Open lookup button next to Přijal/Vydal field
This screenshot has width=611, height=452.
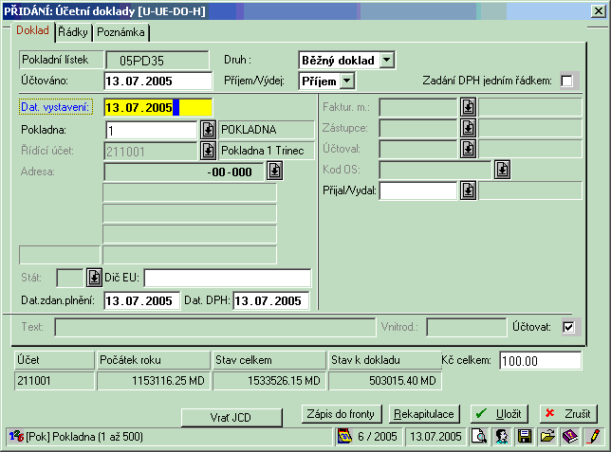468,190
